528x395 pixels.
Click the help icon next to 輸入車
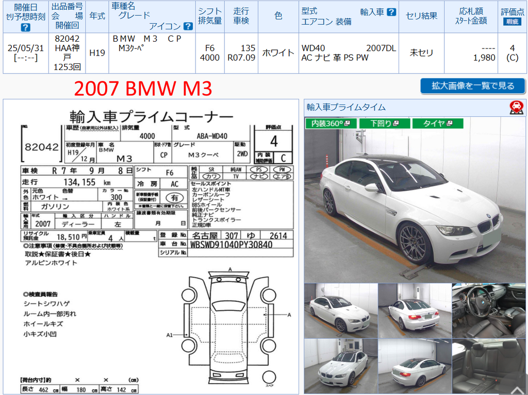[x=391, y=12]
